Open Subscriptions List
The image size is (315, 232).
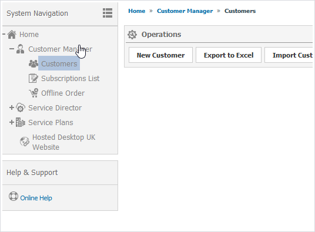pos(71,79)
